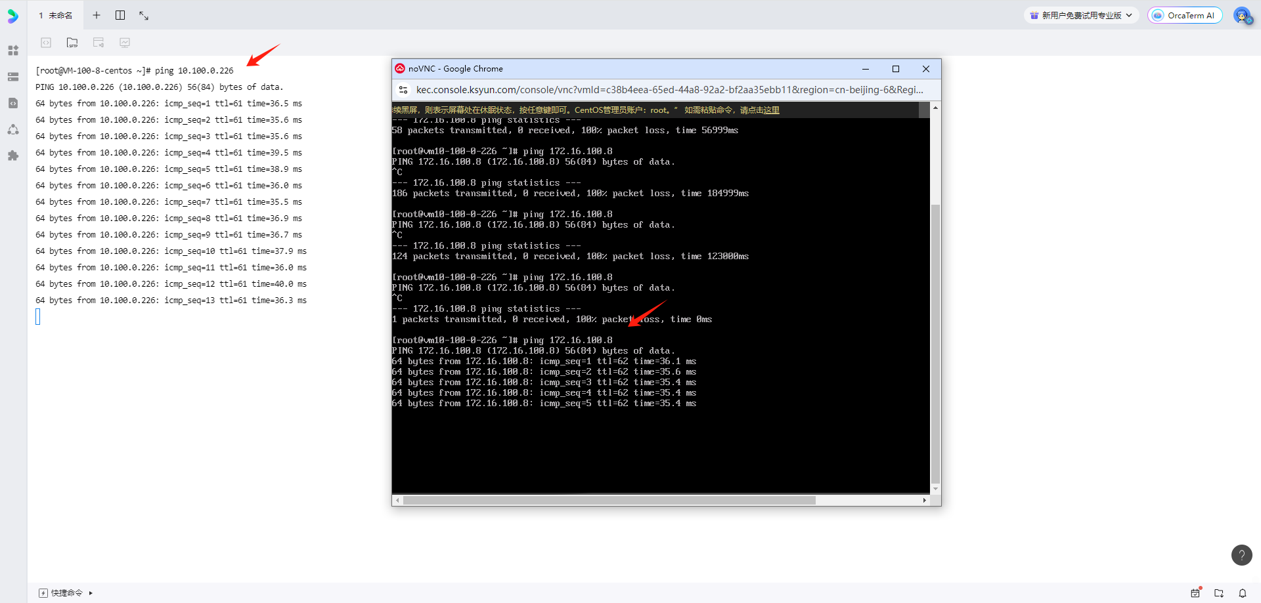Split the terminal into panes

120,15
